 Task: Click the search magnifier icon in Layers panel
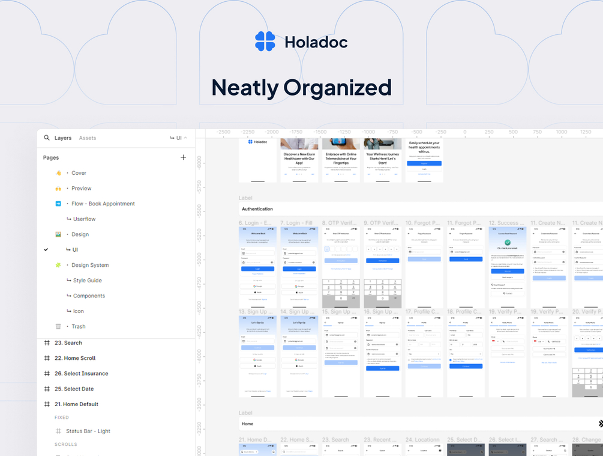coord(47,138)
